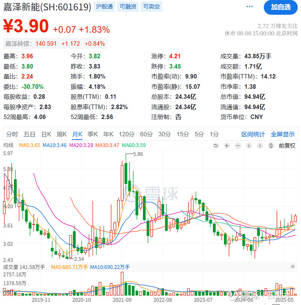Add stock to watchlist with 加自选
Viewport: 301px width, 305px height.
[281, 8]
